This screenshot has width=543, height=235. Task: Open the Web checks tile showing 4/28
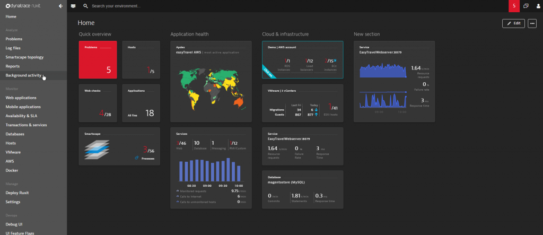tap(98, 103)
